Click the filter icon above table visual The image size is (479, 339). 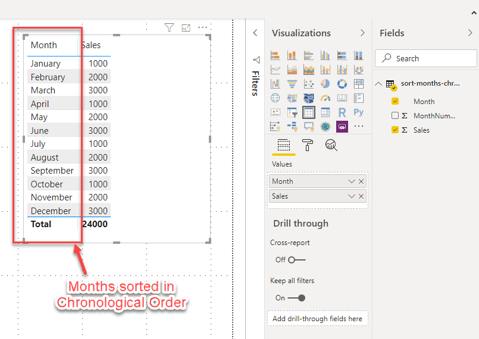(x=169, y=27)
